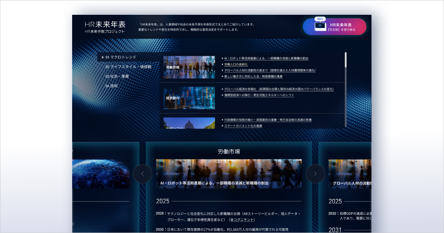Image resolution: width=444 pixels, height=233 pixels.
Task: Open the 行政機関の役割の縮小 link
Action: point(268,120)
